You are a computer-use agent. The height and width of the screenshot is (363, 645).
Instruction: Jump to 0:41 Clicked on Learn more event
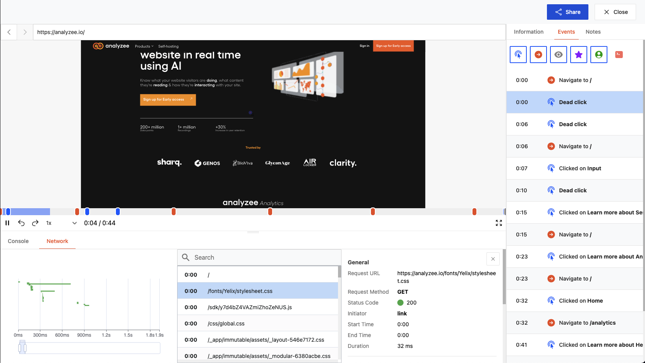coord(575,345)
